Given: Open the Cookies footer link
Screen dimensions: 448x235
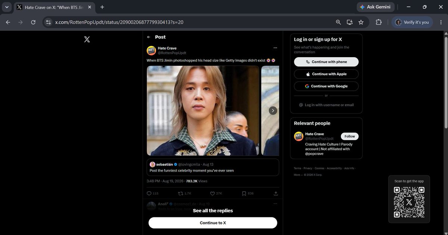Looking at the screenshot, I should click(319, 168).
